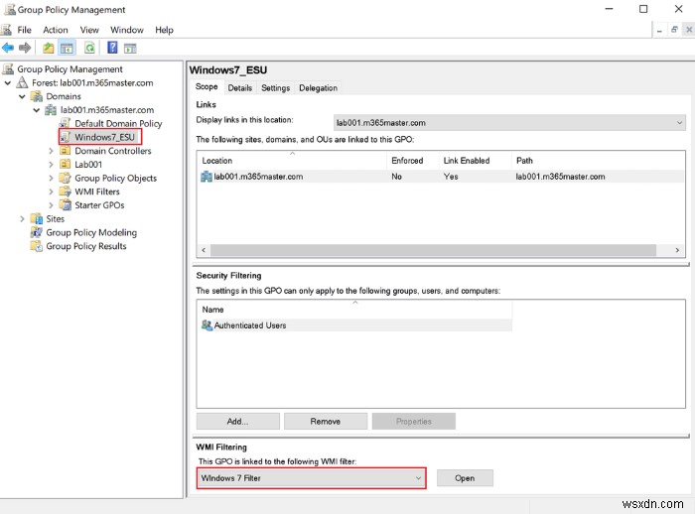Click the Path column header
The image size is (695, 514).
coord(598,161)
